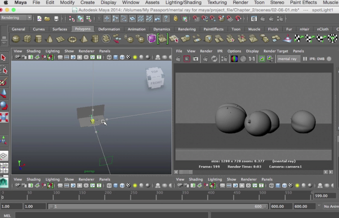The image size is (339, 218).
Task: Select the Rotate tool in toolbox
Action: 4,105
